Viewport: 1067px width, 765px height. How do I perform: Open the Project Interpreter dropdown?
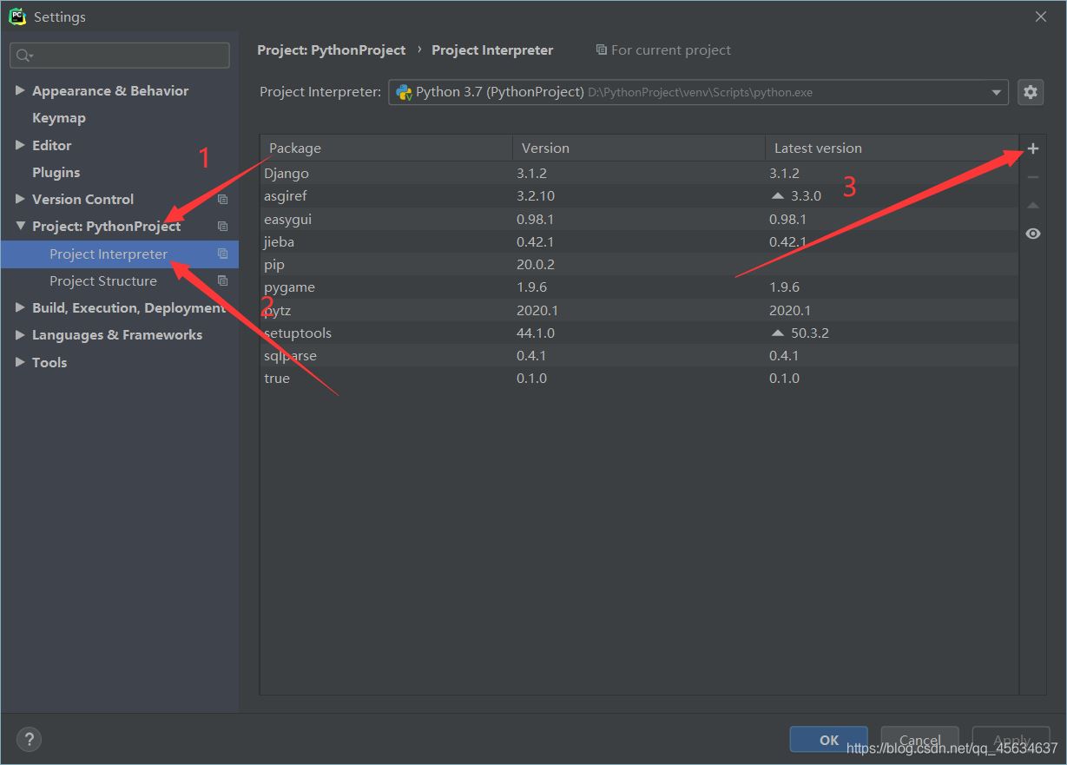[995, 91]
